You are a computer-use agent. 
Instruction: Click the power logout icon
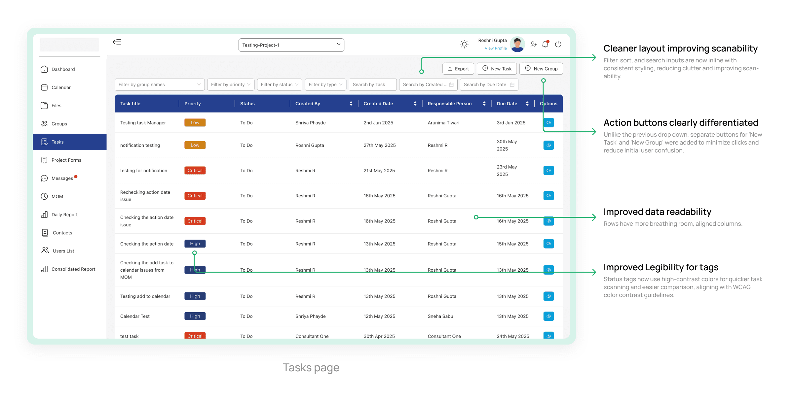click(558, 44)
